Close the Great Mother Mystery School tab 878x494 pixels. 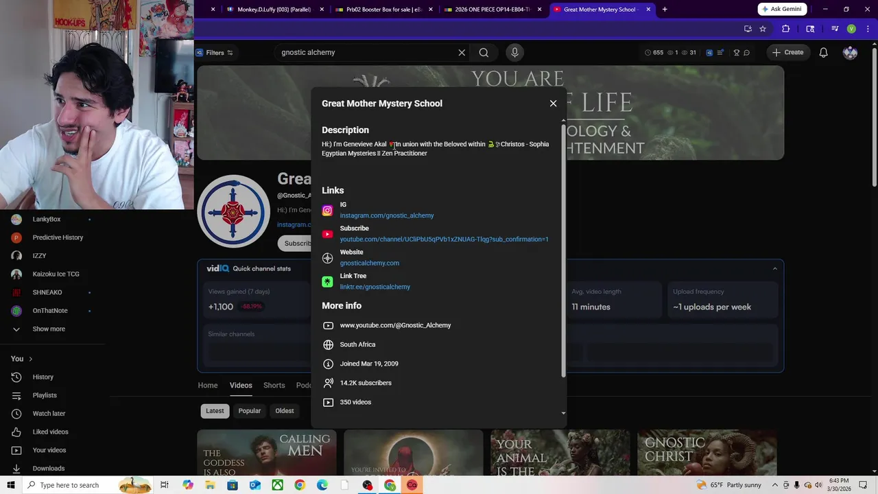click(x=648, y=10)
